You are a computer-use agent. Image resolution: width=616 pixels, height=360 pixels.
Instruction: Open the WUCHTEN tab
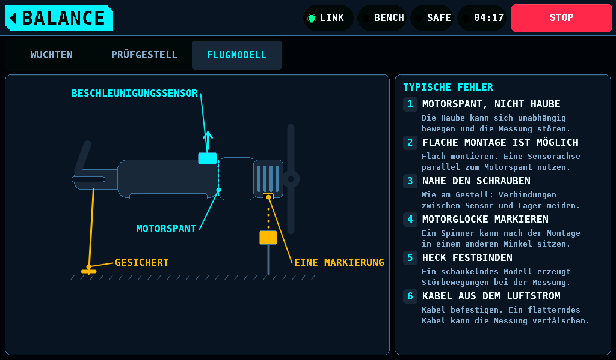(x=52, y=55)
